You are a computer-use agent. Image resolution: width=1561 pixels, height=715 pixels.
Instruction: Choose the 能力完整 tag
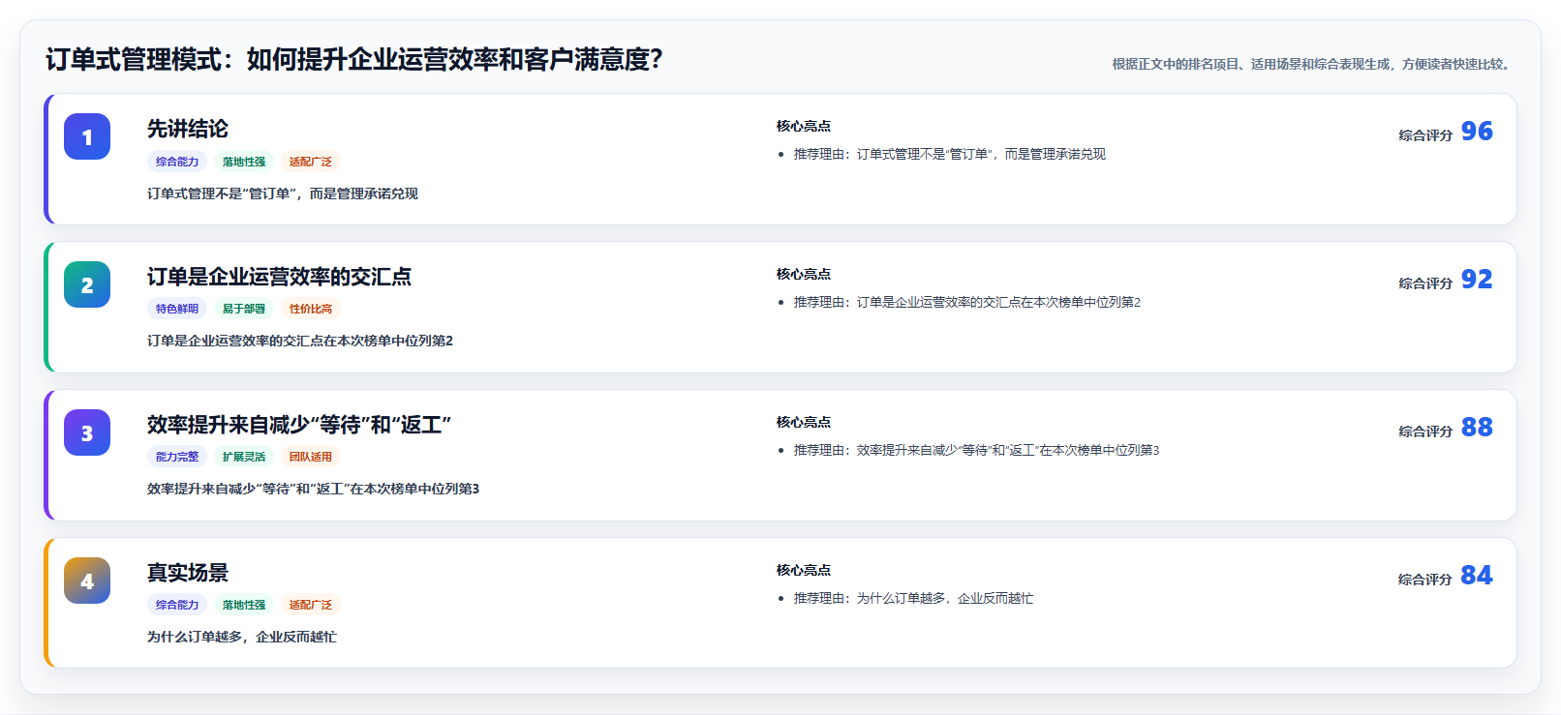[x=177, y=457]
